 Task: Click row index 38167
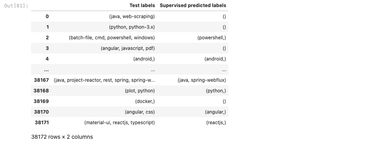(x=41, y=80)
